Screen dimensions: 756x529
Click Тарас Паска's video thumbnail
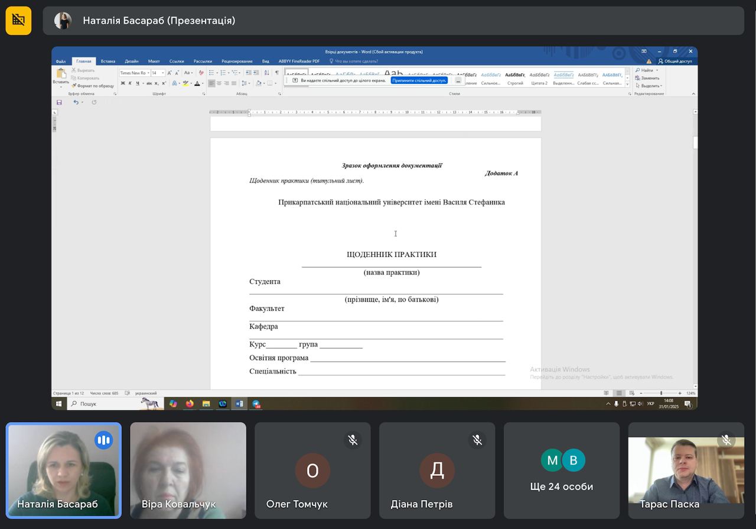pyautogui.click(x=686, y=470)
